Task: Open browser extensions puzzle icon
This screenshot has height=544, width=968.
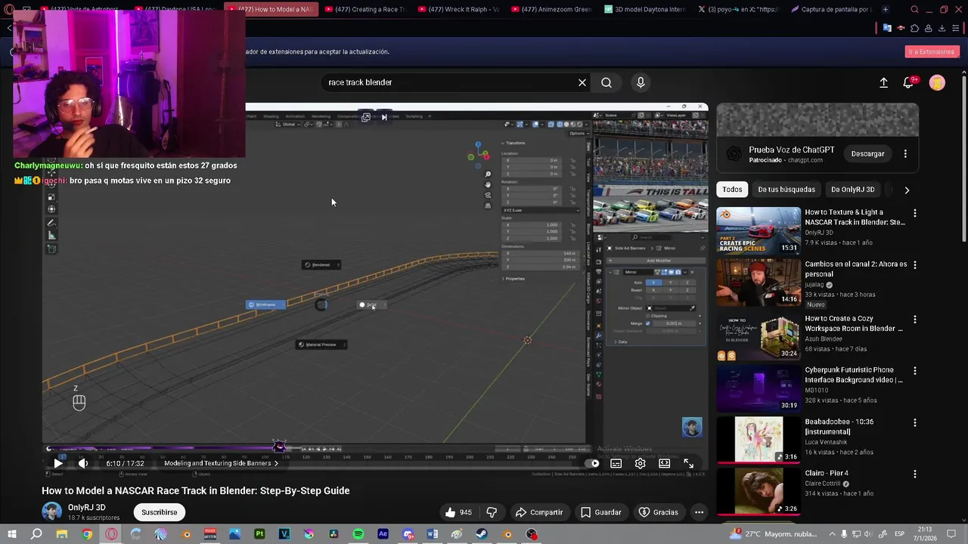Action: click(x=914, y=28)
